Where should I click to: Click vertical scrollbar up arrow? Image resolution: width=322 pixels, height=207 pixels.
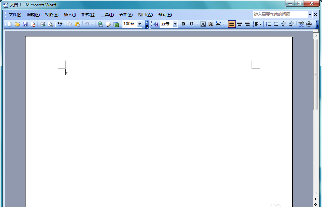tap(316, 36)
